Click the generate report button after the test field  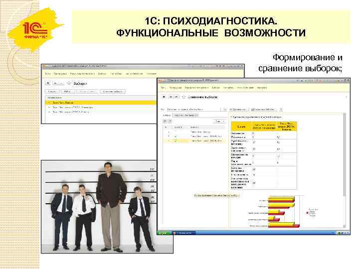(238, 110)
